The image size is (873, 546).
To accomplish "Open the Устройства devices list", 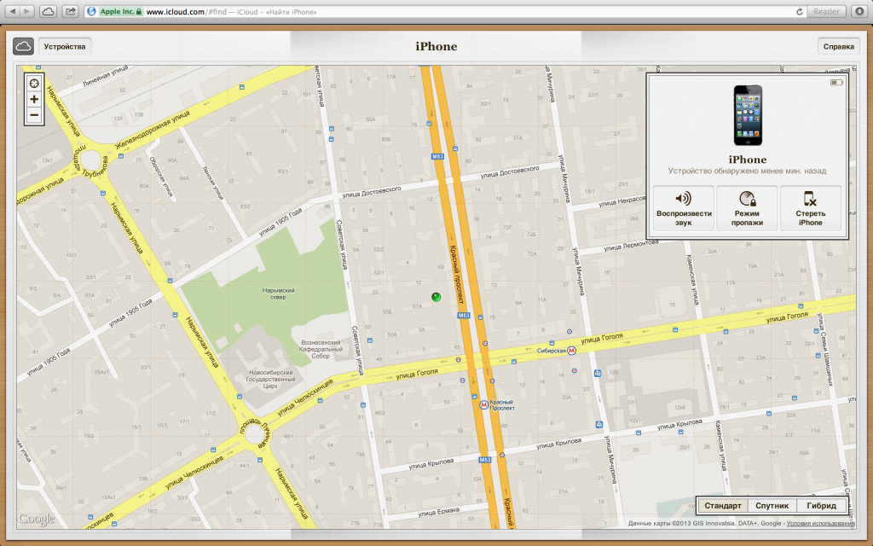I will point(65,46).
